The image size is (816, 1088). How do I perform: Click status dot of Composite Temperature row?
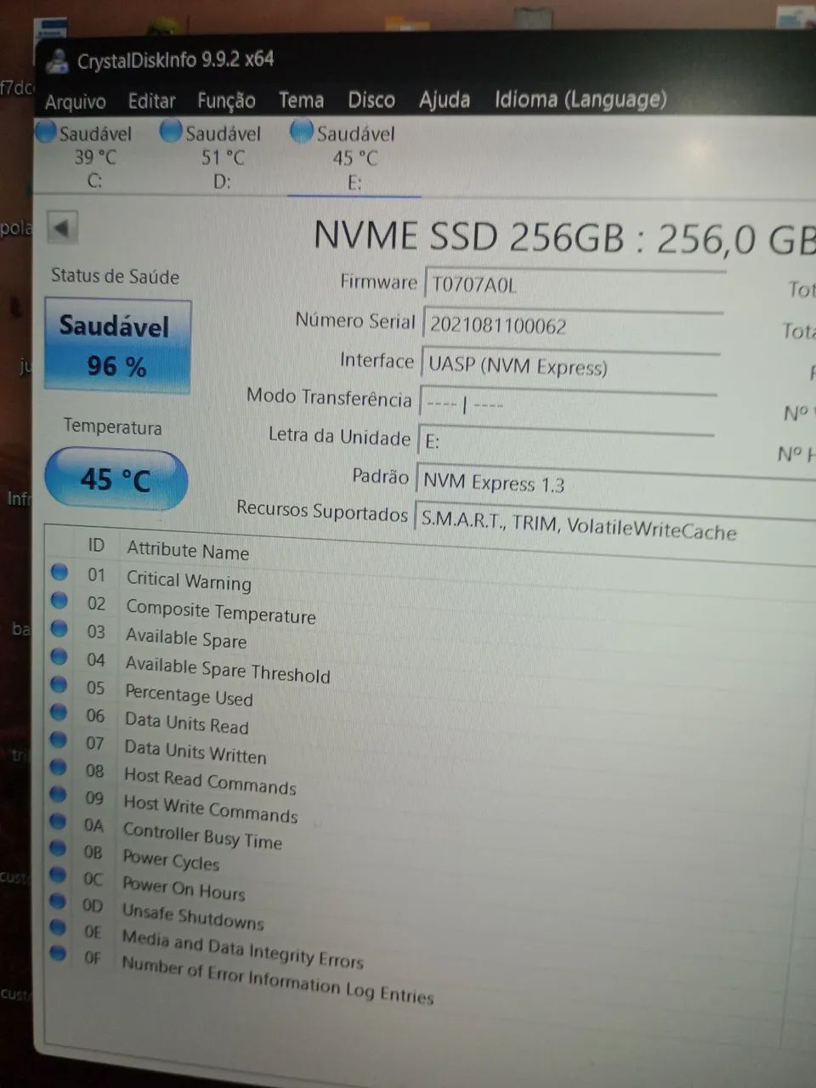[59, 600]
